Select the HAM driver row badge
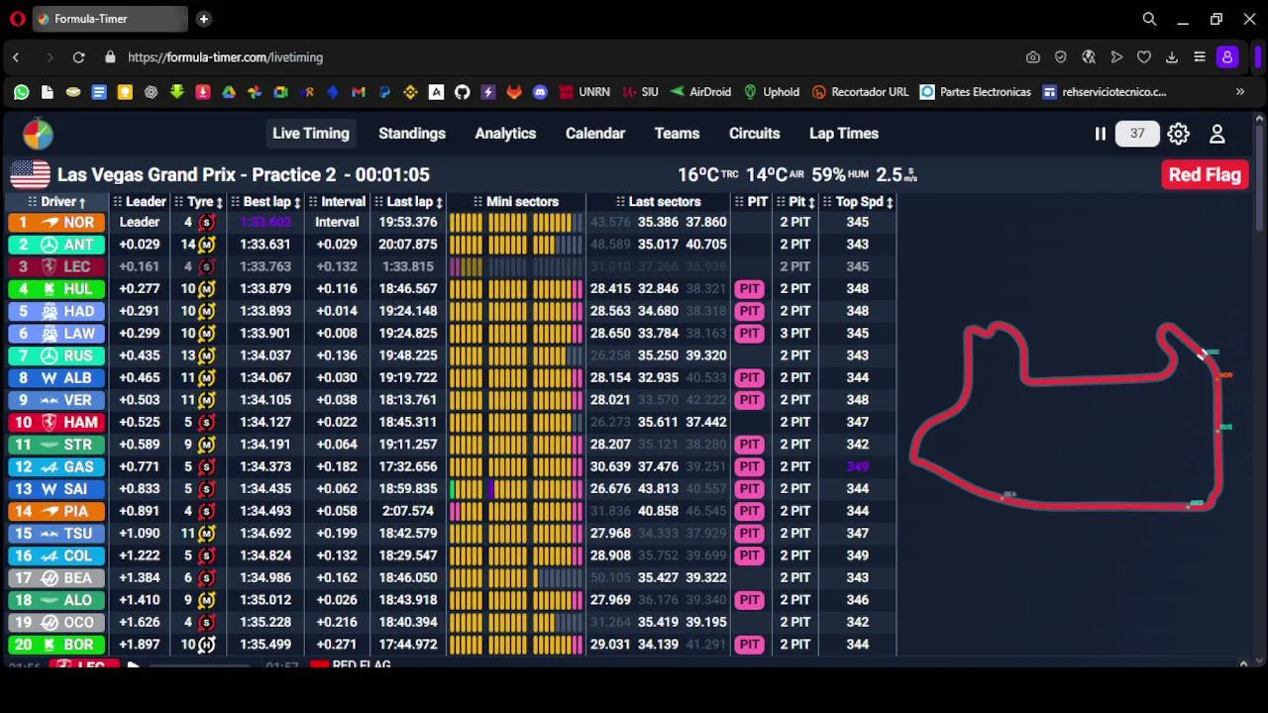The width and height of the screenshot is (1268, 713). (56, 422)
